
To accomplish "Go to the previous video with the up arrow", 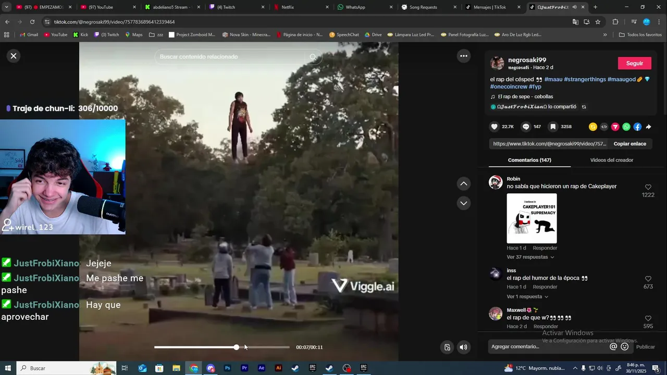I will (463, 183).
